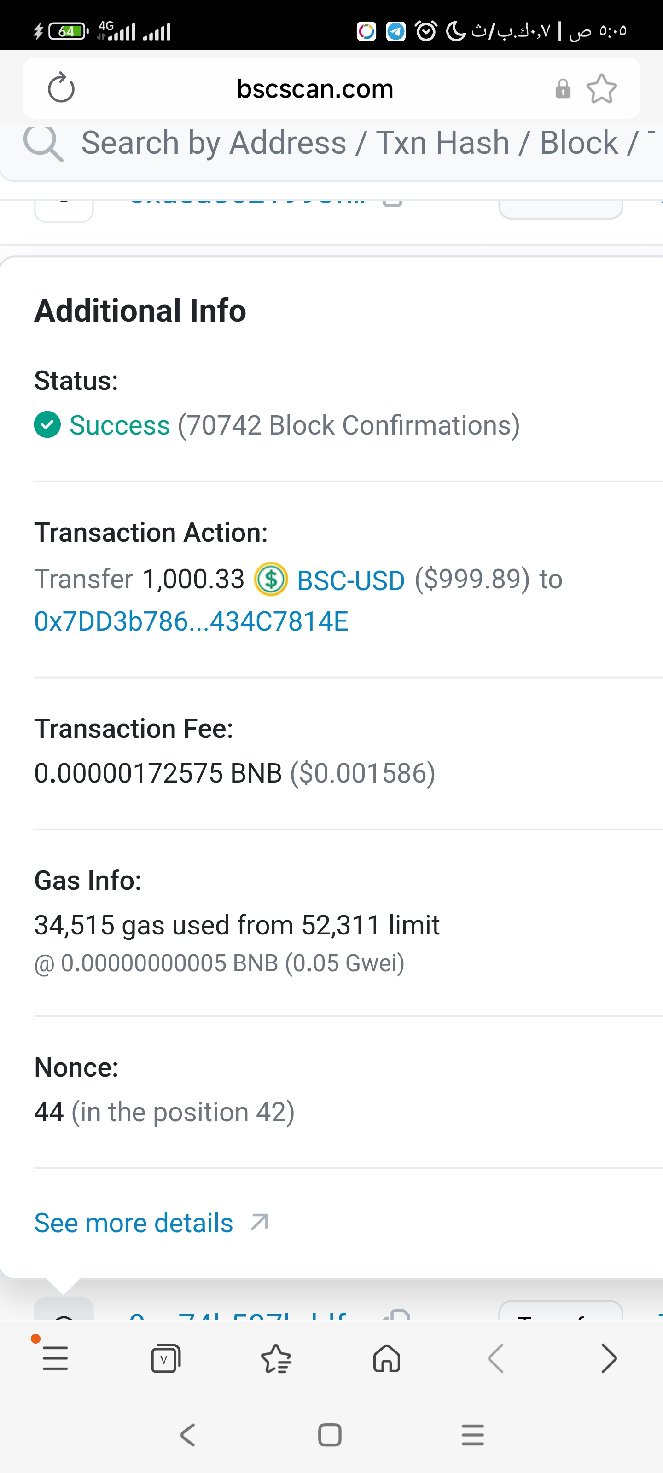The width and height of the screenshot is (663, 1473).
Task: Navigate forward in browser
Action: pyautogui.click(x=609, y=1358)
